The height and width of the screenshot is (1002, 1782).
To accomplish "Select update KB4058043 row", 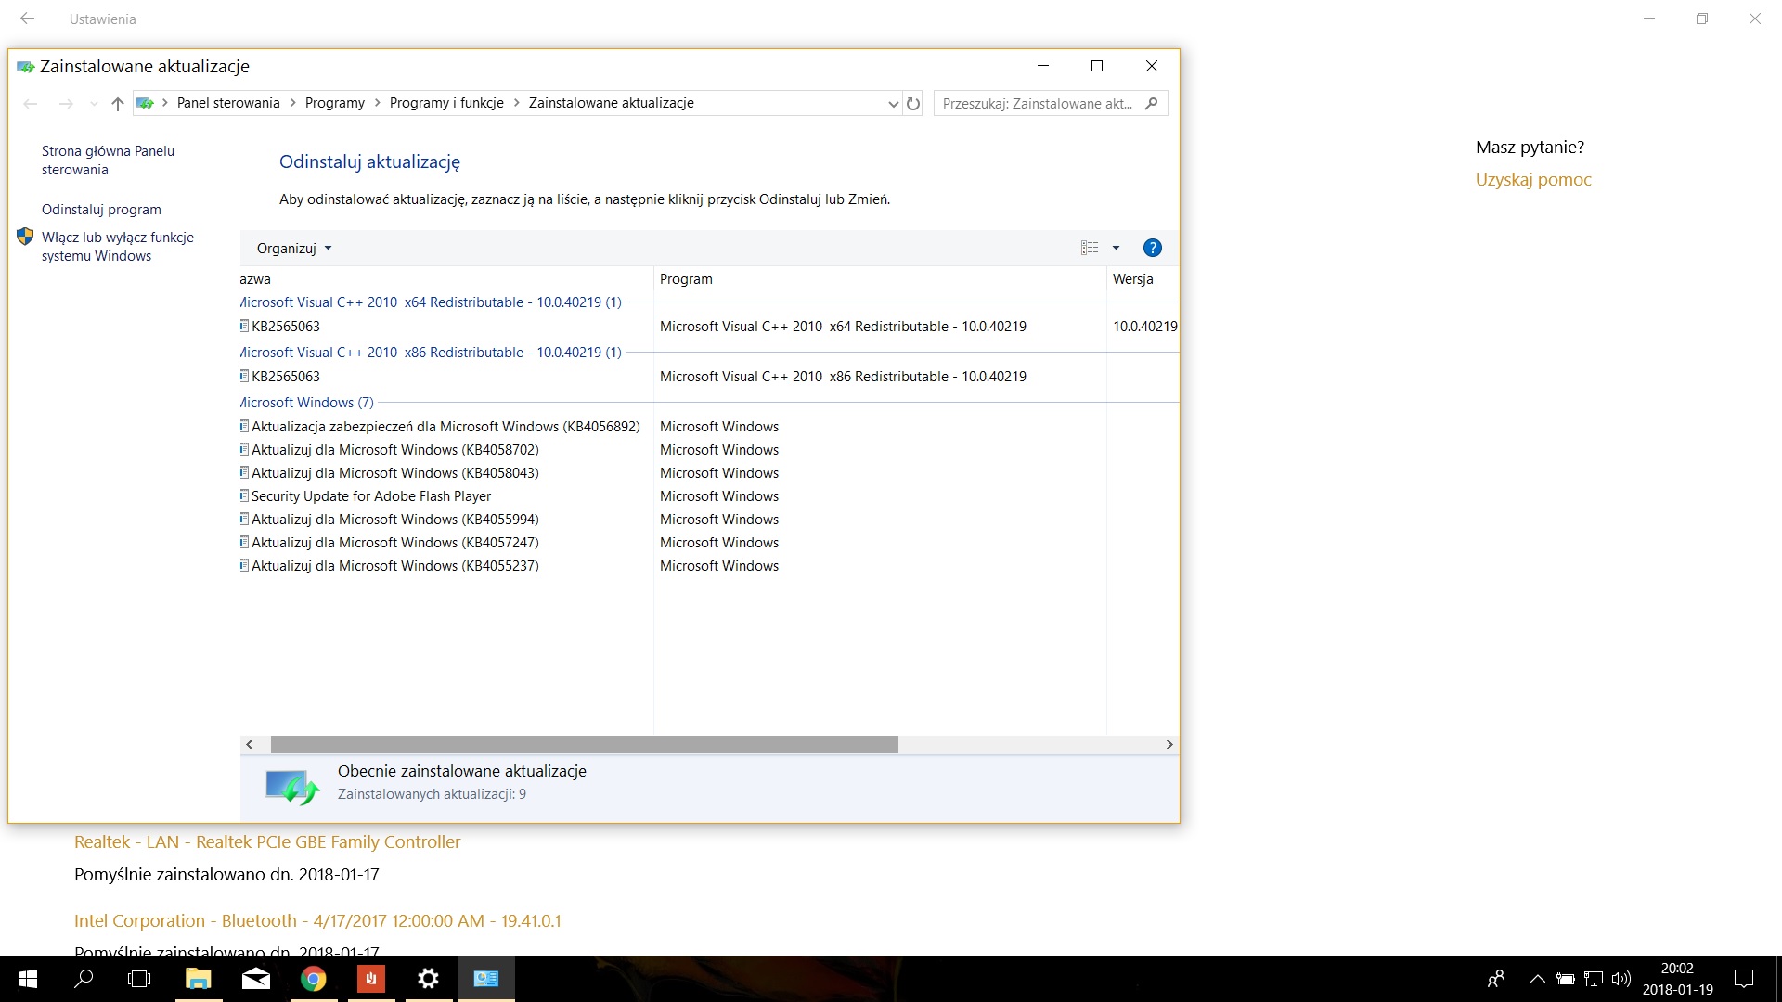I will [x=709, y=473].
